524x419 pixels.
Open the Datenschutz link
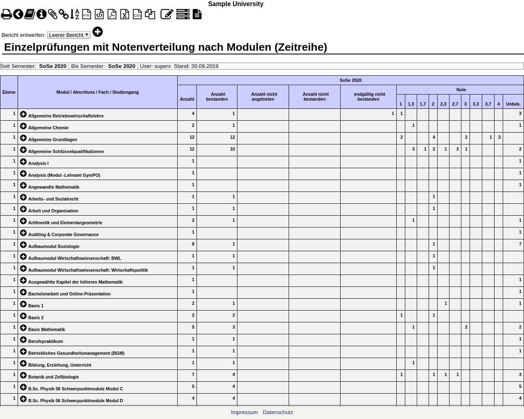pos(278,412)
